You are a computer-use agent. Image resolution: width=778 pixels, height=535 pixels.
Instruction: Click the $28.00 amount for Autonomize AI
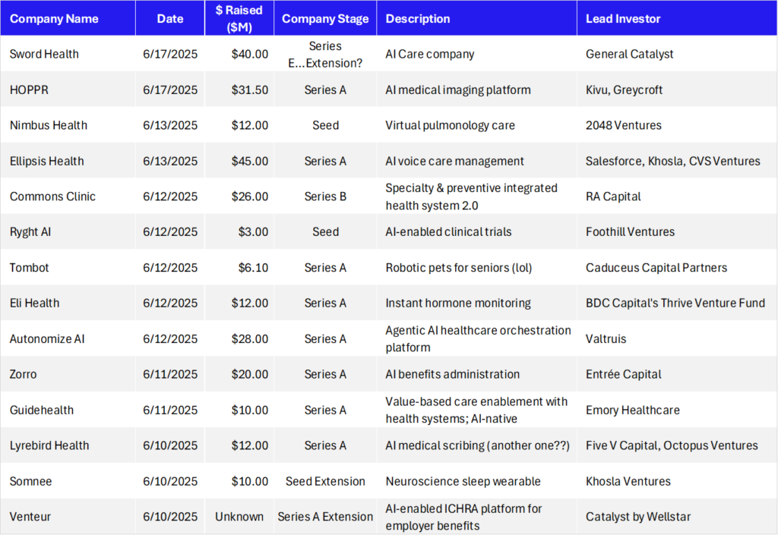click(249, 338)
